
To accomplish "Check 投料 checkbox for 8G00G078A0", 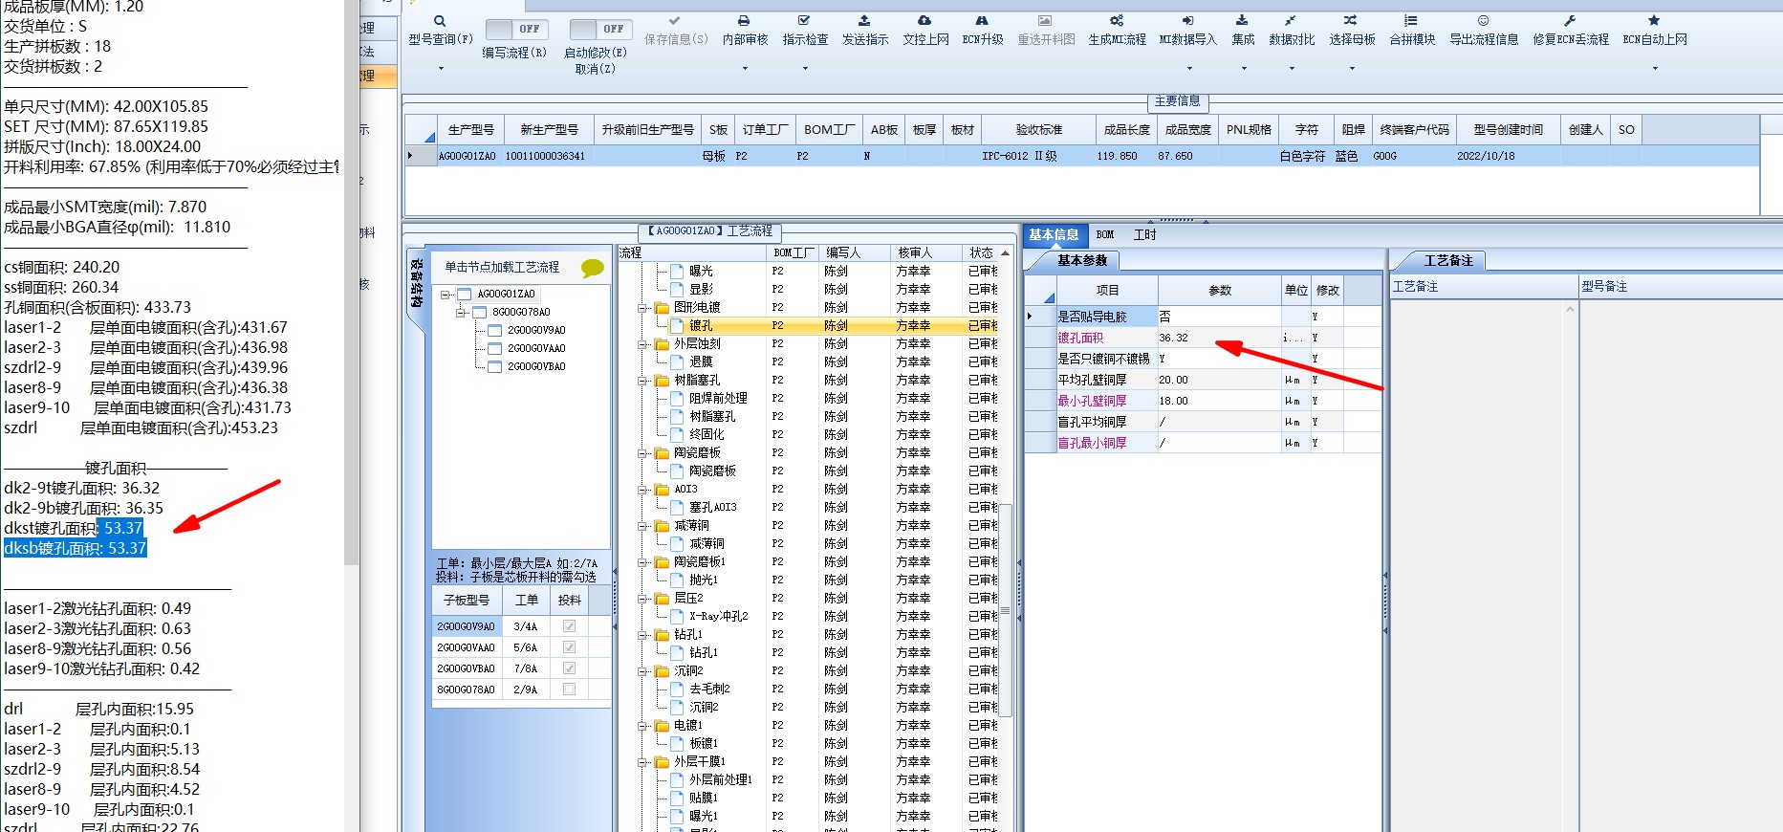I will pos(570,690).
